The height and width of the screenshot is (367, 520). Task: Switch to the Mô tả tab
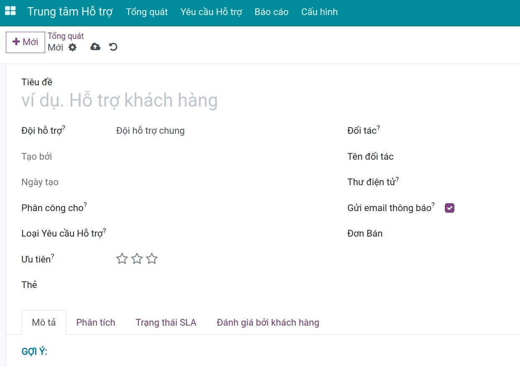click(x=44, y=322)
